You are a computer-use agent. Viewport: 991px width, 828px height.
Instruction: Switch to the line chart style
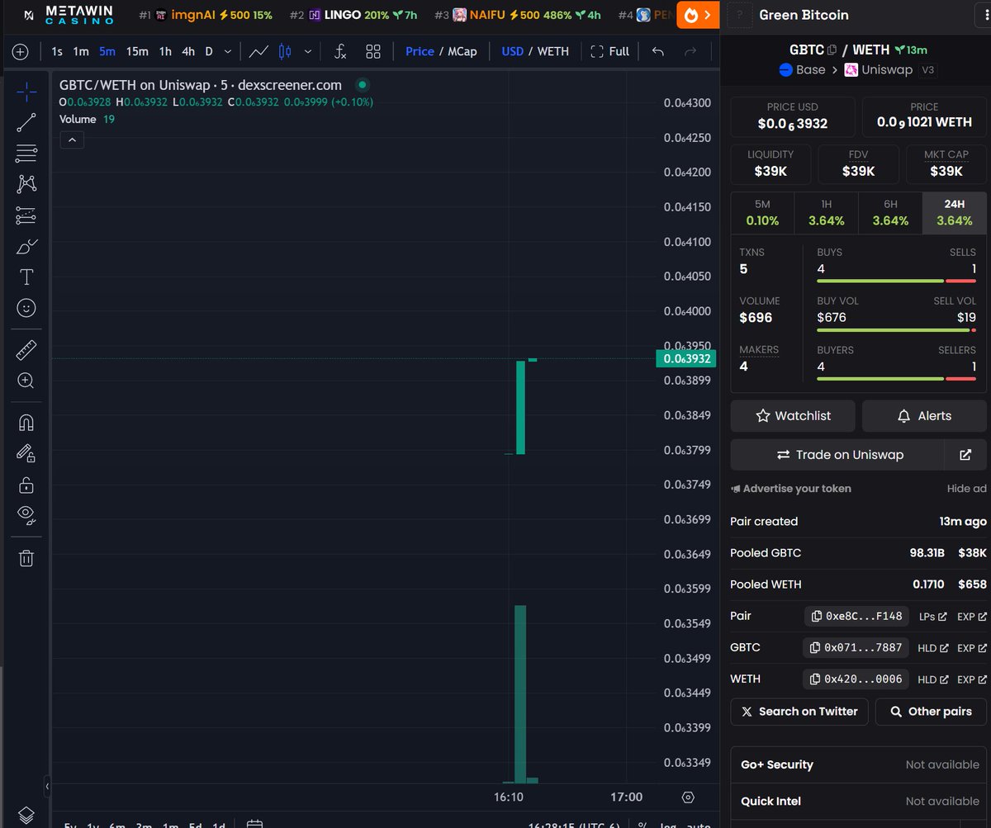(x=258, y=51)
